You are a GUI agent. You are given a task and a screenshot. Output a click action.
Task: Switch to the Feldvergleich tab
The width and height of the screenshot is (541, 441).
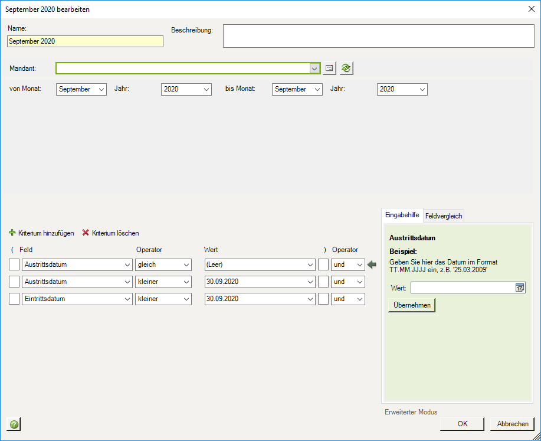[444, 216]
